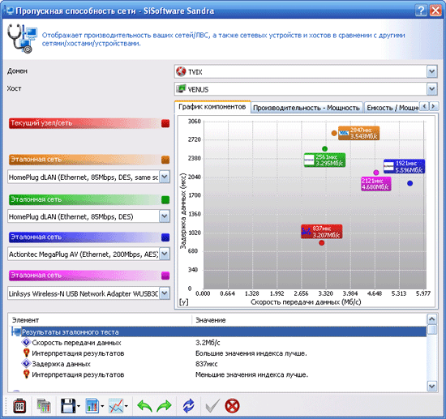Expand Actiontec MegaPlug AV dropdown
The width and height of the screenshot is (446, 419).
point(165,254)
